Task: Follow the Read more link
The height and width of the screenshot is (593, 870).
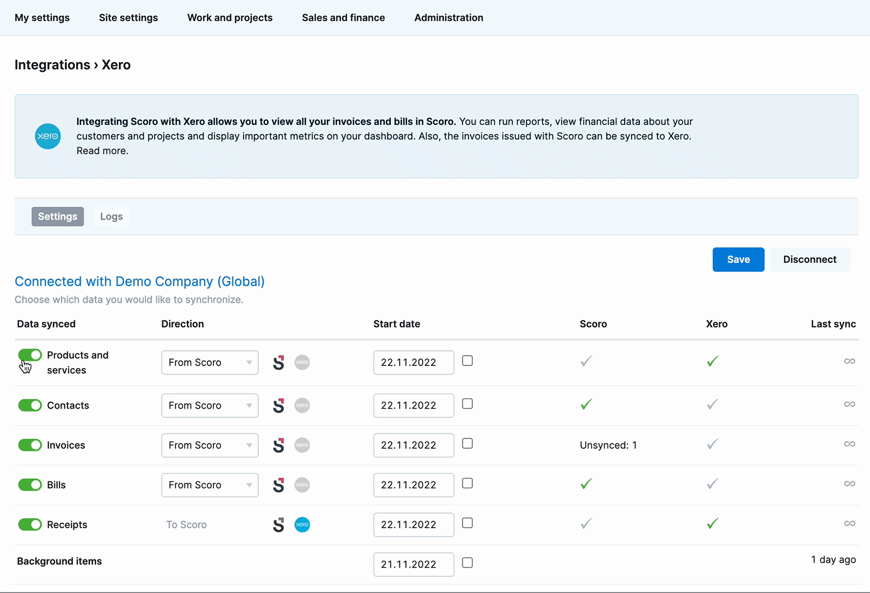Action: [x=102, y=151]
